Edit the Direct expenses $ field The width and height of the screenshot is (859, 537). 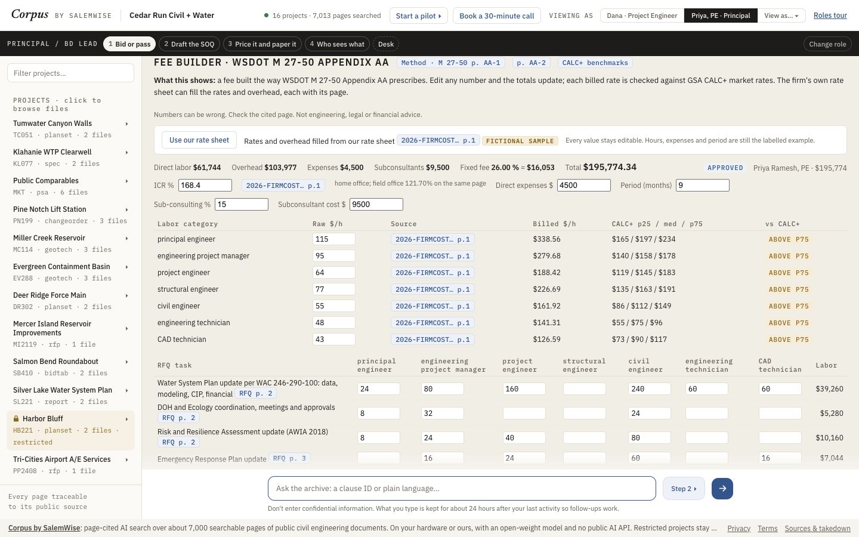[583, 186]
